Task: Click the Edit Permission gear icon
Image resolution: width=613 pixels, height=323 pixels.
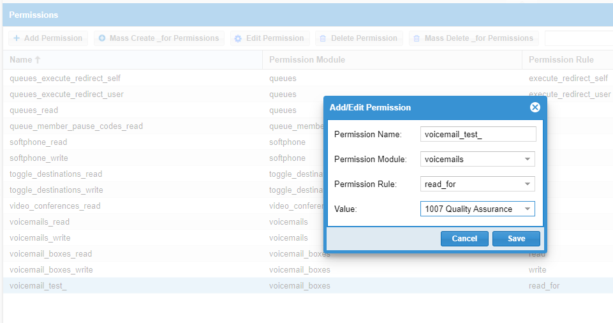Action: coord(239,38)
